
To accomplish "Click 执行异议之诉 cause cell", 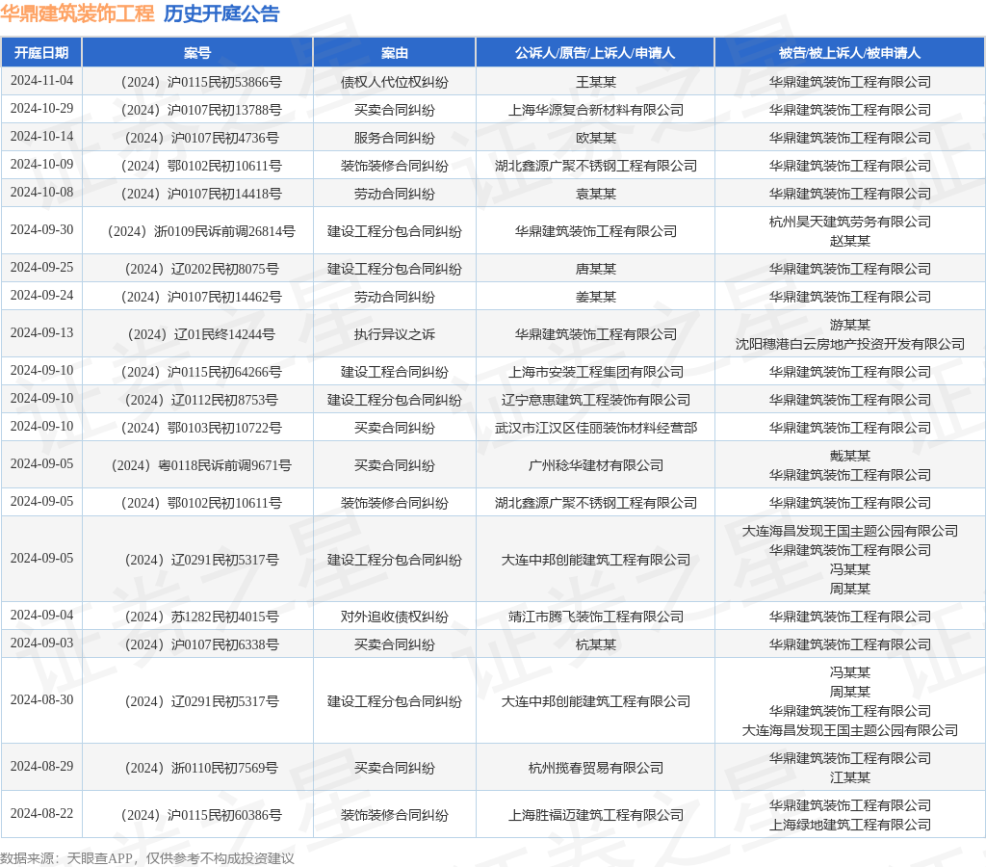I will click(394, 334).
